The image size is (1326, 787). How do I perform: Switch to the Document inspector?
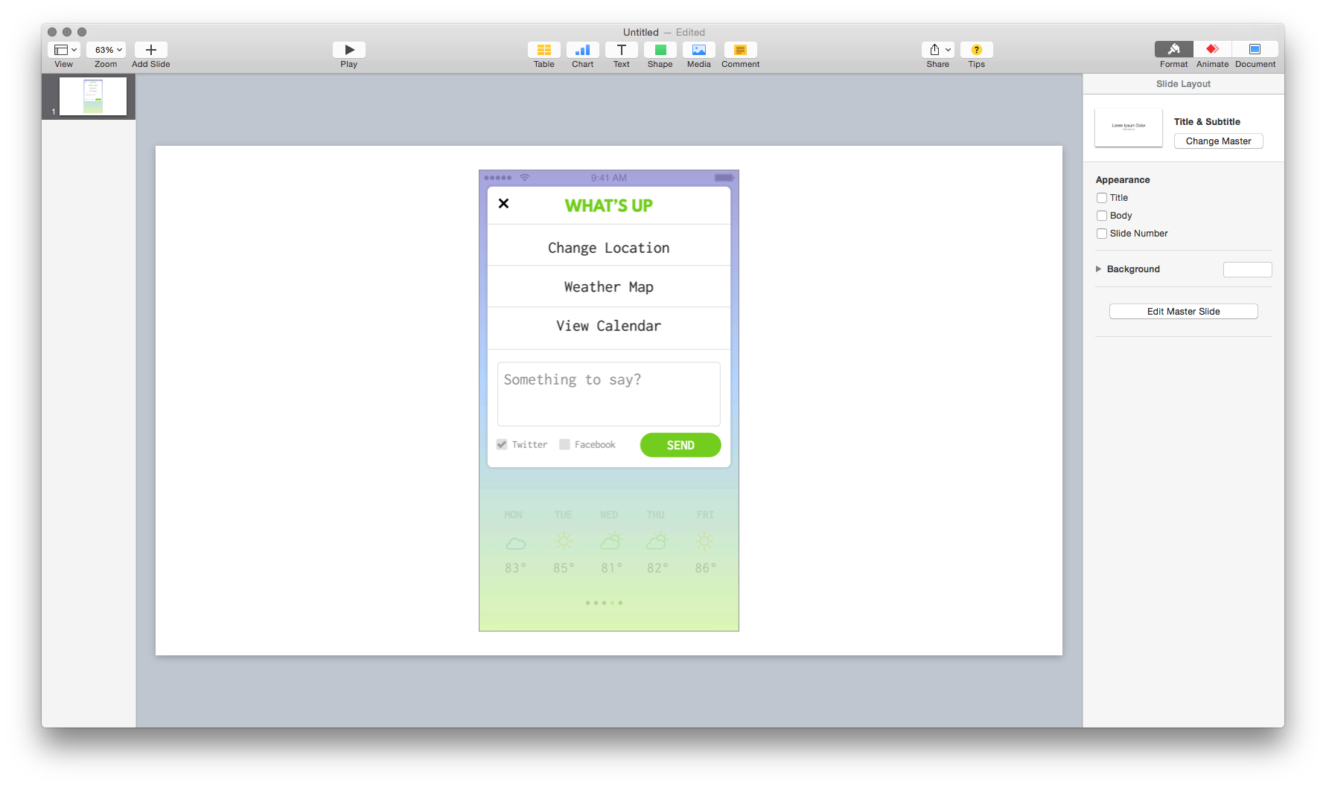1255,49
